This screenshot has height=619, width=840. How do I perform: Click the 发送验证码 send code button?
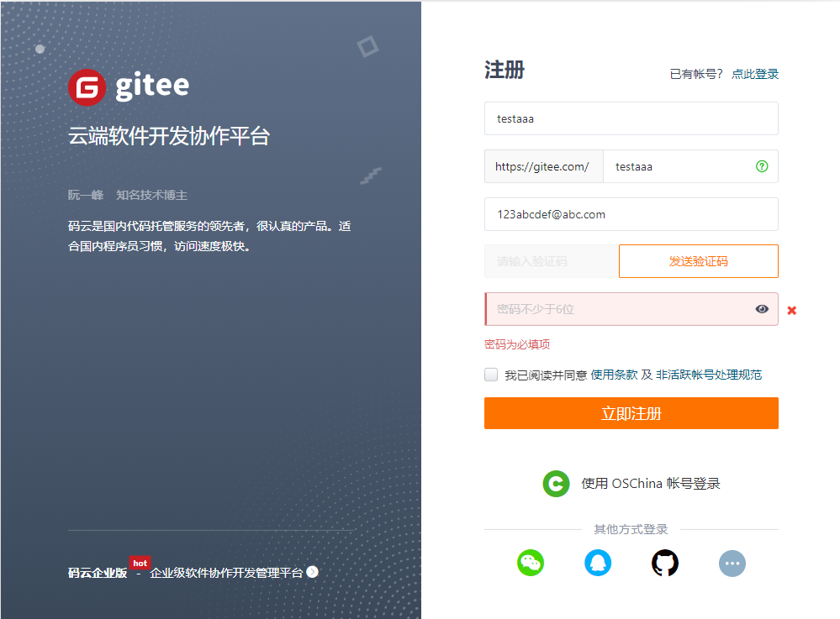point(698,261)
